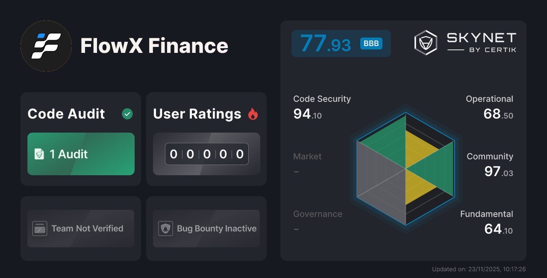Open the 1 Audit report button
The image size is (547, 278).
pyautogui.click(x=81, y=154)
